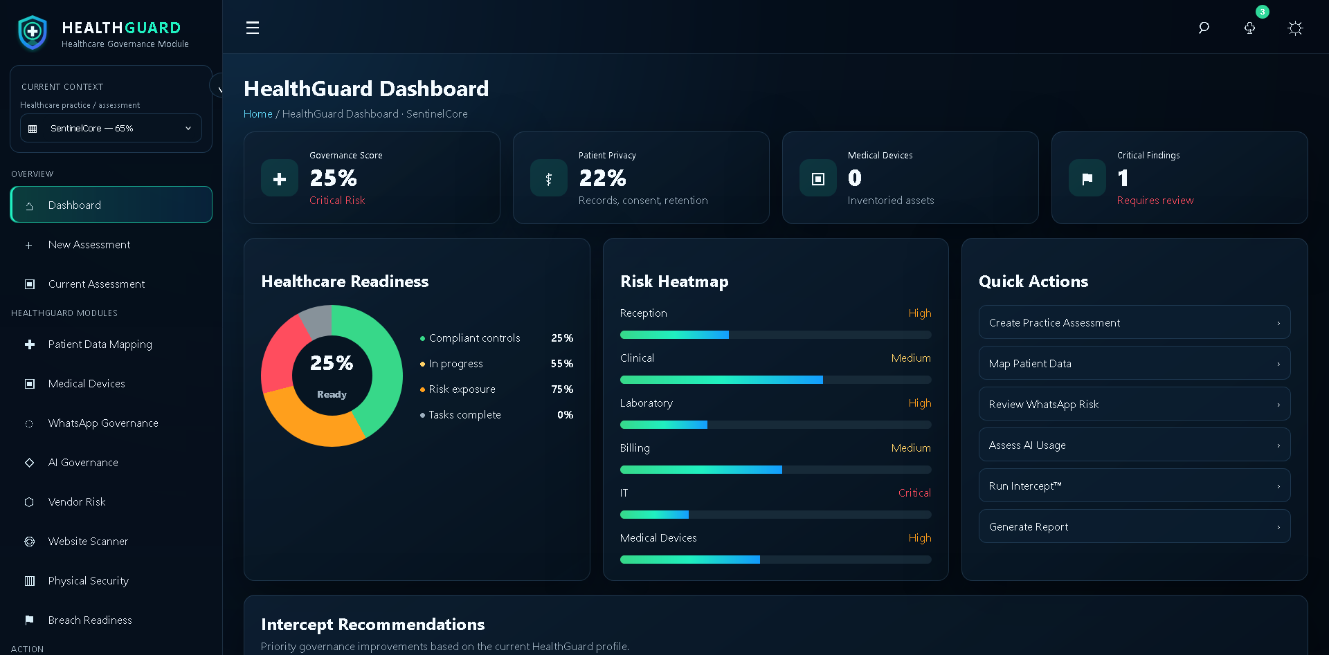
Task: Click the New Assessment plus icon
Action: (29, 245)
